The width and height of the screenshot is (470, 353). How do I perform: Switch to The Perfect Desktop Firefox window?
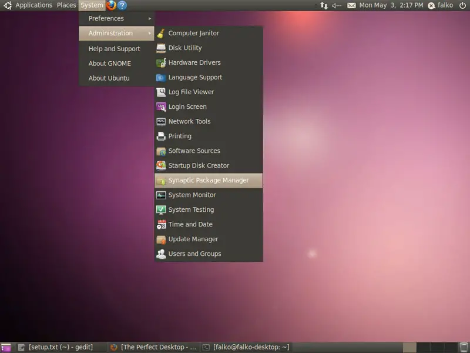click(x=153, y=347)
